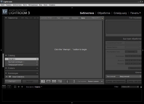
Task: Click the Lr logo identity plate
Action: 5,12
